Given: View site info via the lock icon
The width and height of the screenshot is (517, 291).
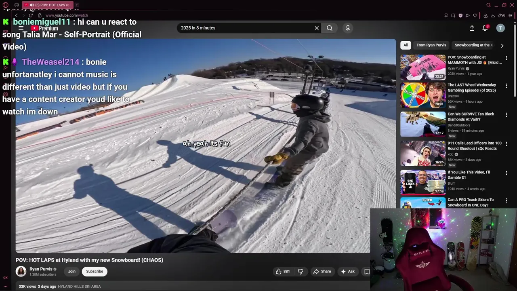Looking at the screenshot, I should click(x=40, y=15).
